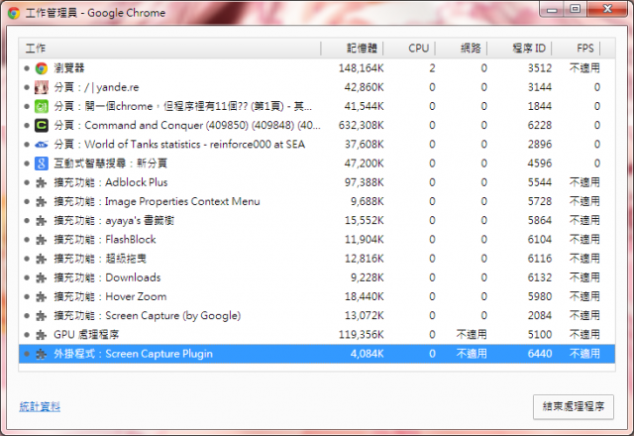Click process ID 6440 in highlighted row
The height and width of the screenshot is (436, 634).
(539, 354)
